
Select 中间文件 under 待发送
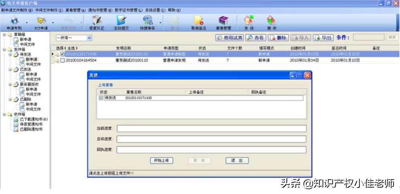(x=33, y=64)
